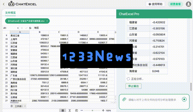
Task: Select the 工作表1 sheet tab
Action: 19,106
